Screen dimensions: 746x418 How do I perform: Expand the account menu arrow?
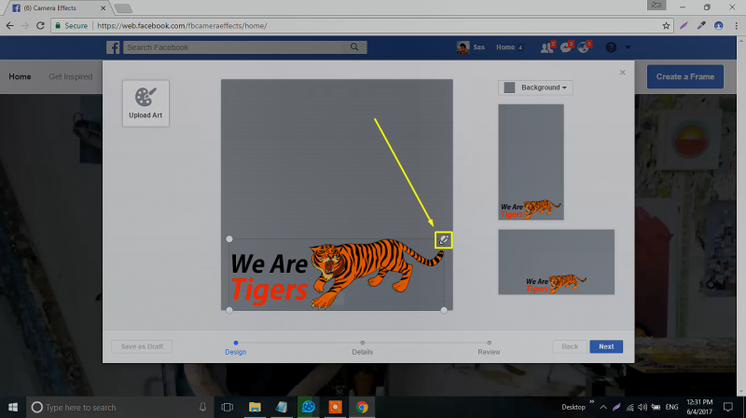pyautogui.click(x=628, y=47)
